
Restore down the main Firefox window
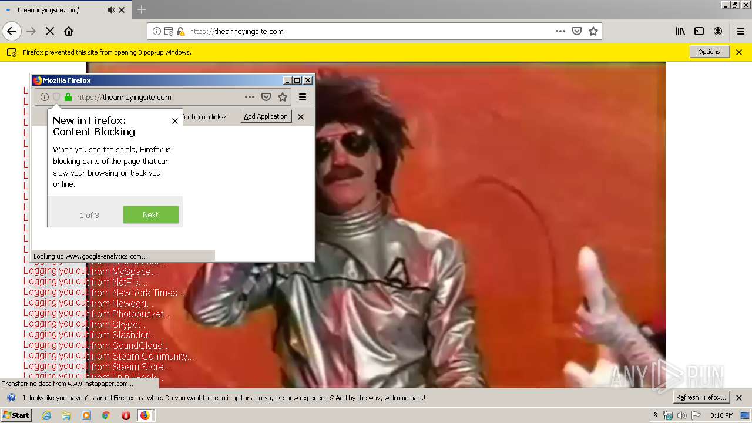coord(735,5)
